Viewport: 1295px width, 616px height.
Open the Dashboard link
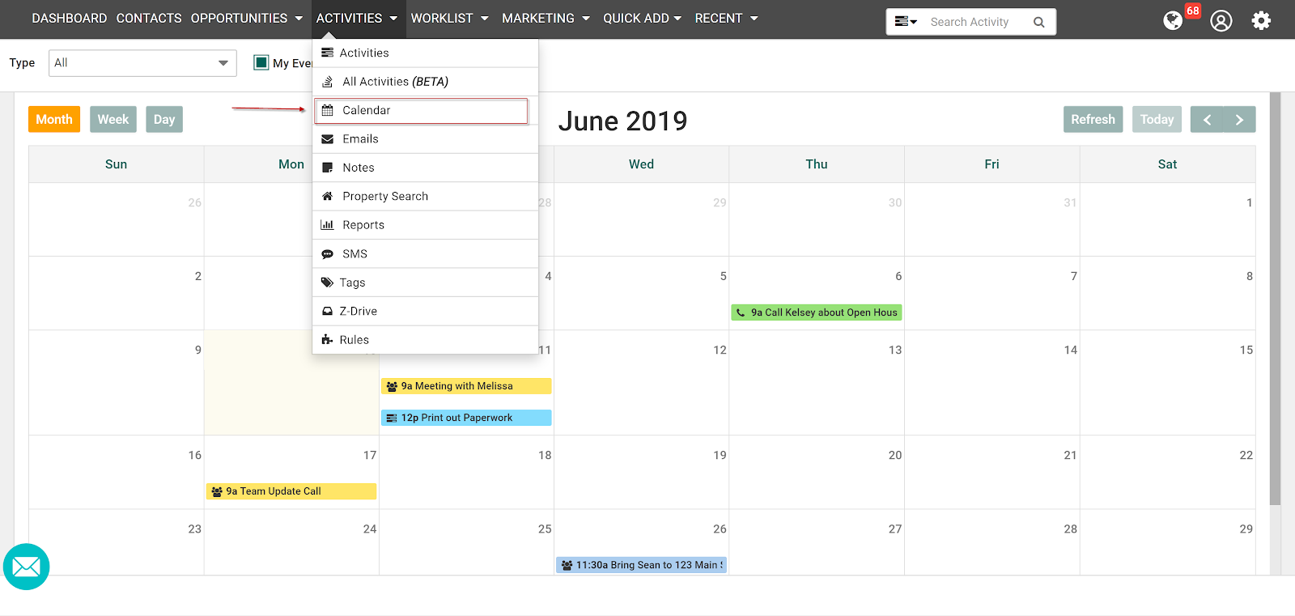pos(69,18)
